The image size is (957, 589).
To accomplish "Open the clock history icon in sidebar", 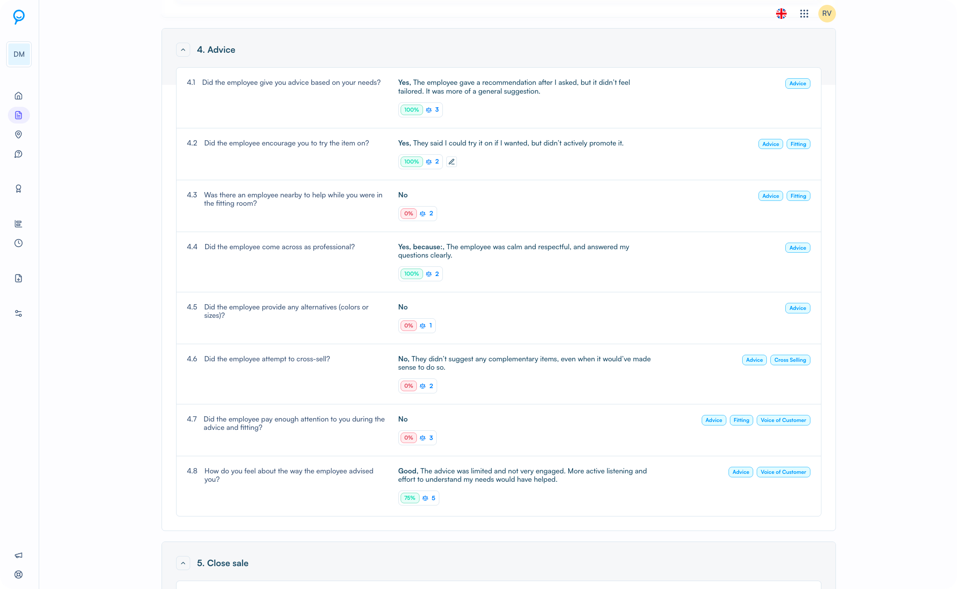I will (x=18, y=243).
